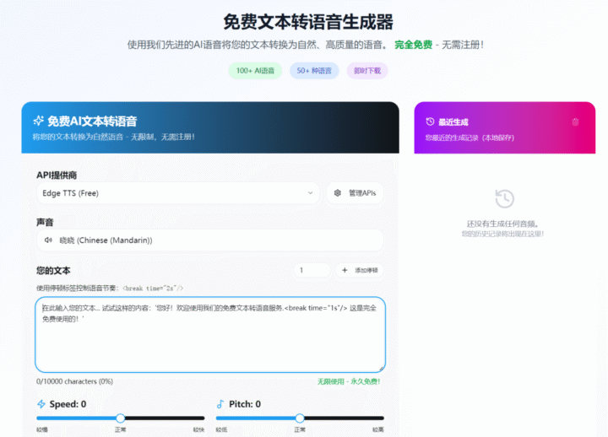The width and height of the screenshot is (608, 437).
Task: Click the 50+ 种语言 badge
Action: (x=314, y=71)
